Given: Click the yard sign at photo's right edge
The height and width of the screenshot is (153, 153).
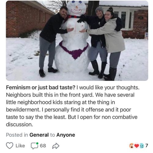Looking at the screenshot, I should (147, 35).
